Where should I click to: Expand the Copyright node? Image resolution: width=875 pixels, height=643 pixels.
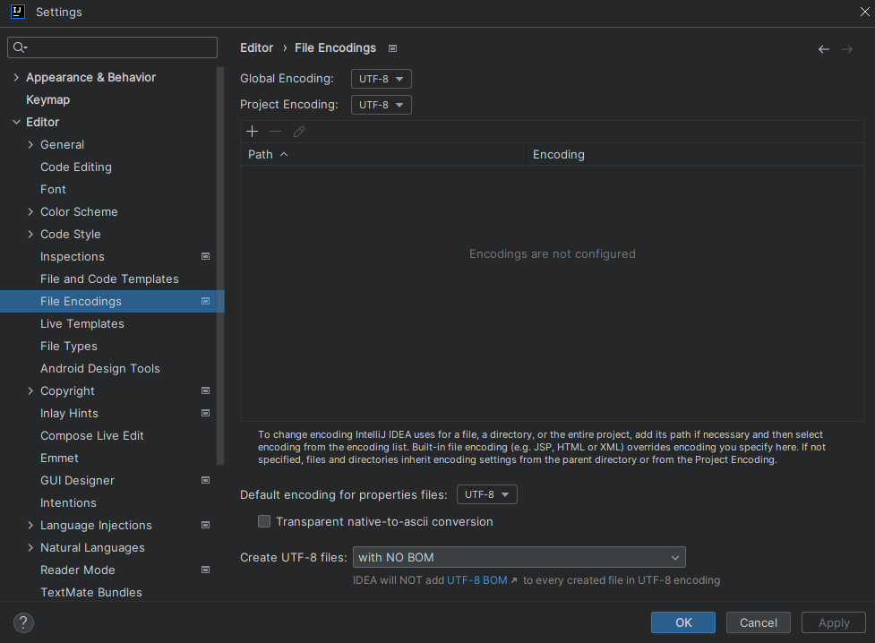(x=30, y=390)
